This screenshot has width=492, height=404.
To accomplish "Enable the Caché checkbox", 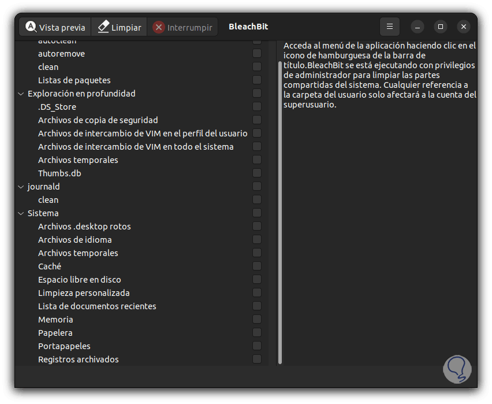I will tap(257, 266).
